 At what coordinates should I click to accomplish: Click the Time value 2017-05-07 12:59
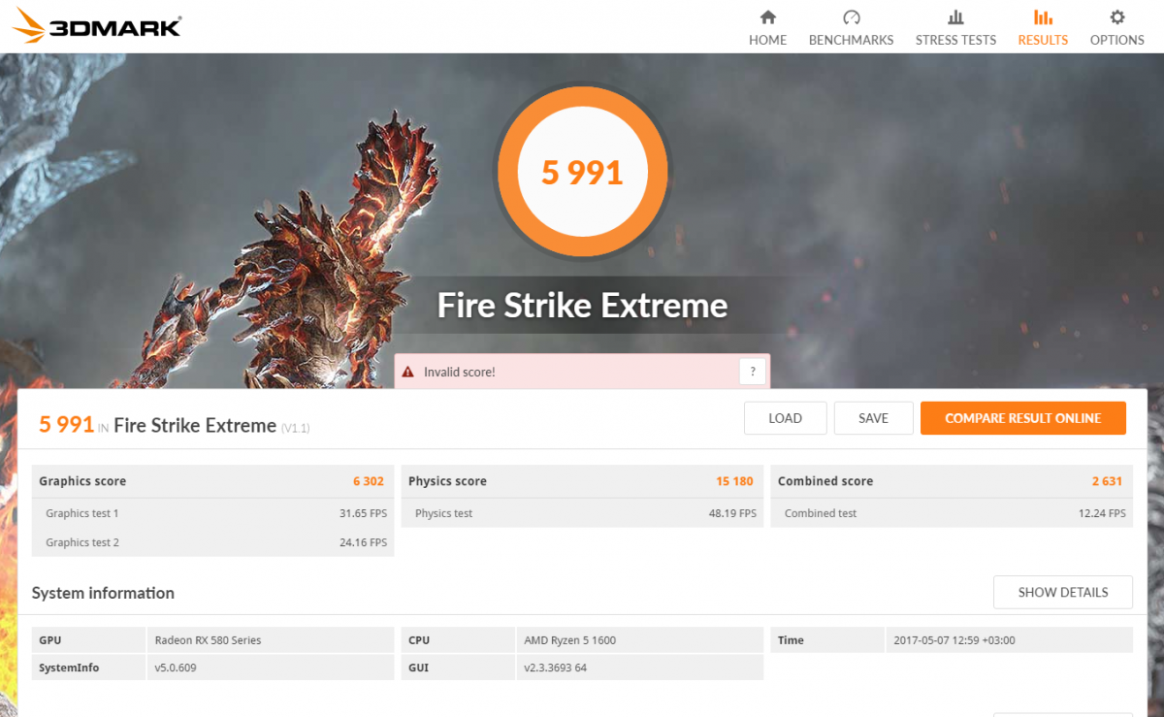coord(954,640)
